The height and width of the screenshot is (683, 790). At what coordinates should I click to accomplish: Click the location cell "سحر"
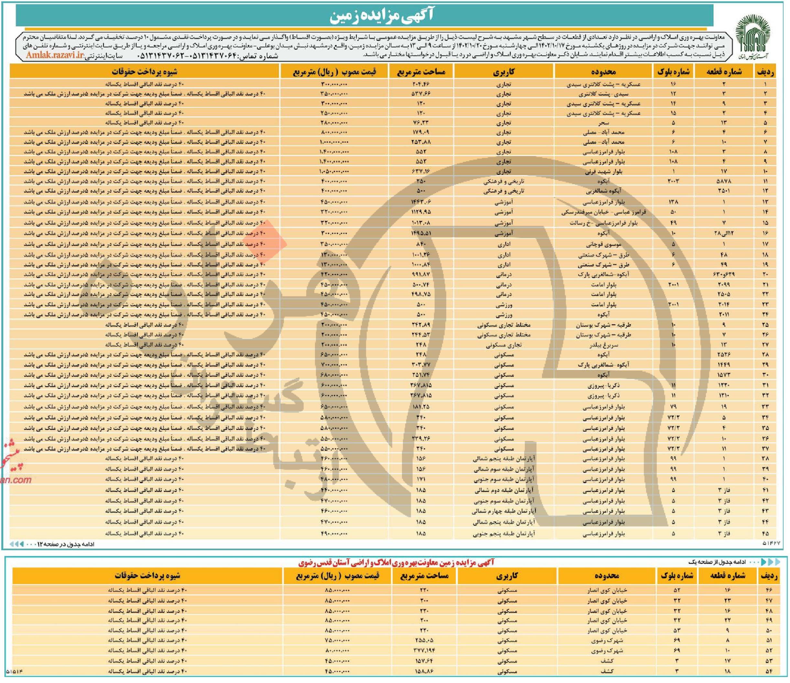603,123
